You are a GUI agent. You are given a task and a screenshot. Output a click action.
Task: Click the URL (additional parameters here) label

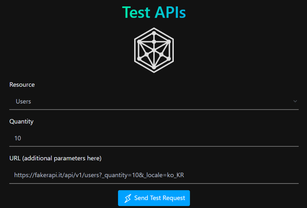point(55,158)
